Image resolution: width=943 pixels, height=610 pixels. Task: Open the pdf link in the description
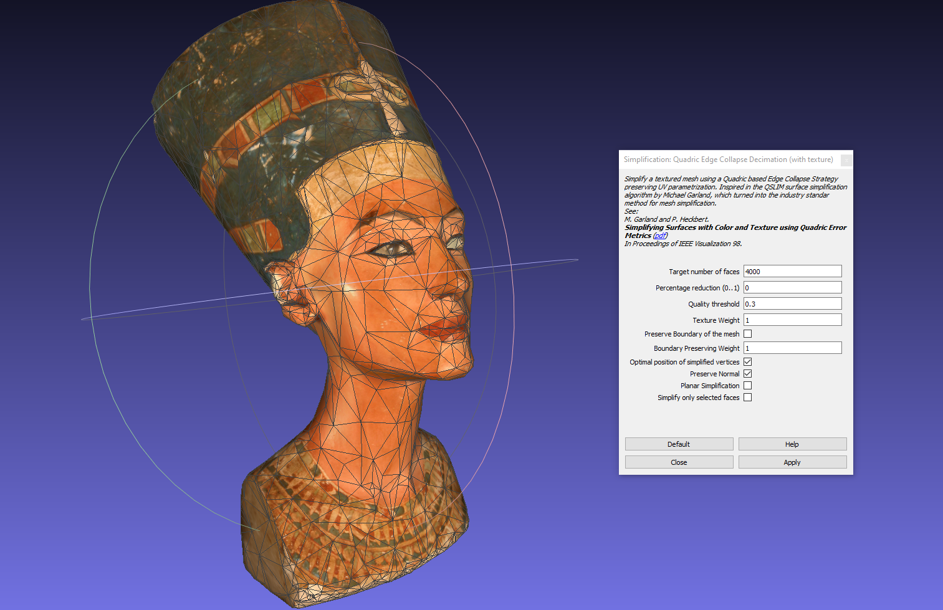click(660, 236)
